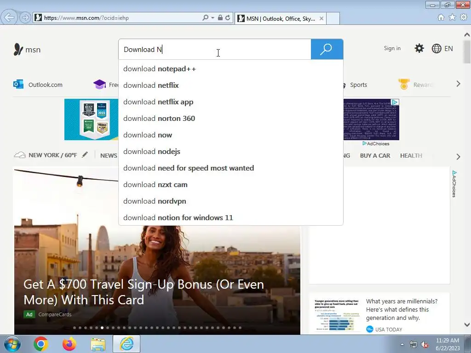The width and height of the screenshot is (471, 353).
Task: Open File Explorer from the taskbar
Action: point(98,344)
